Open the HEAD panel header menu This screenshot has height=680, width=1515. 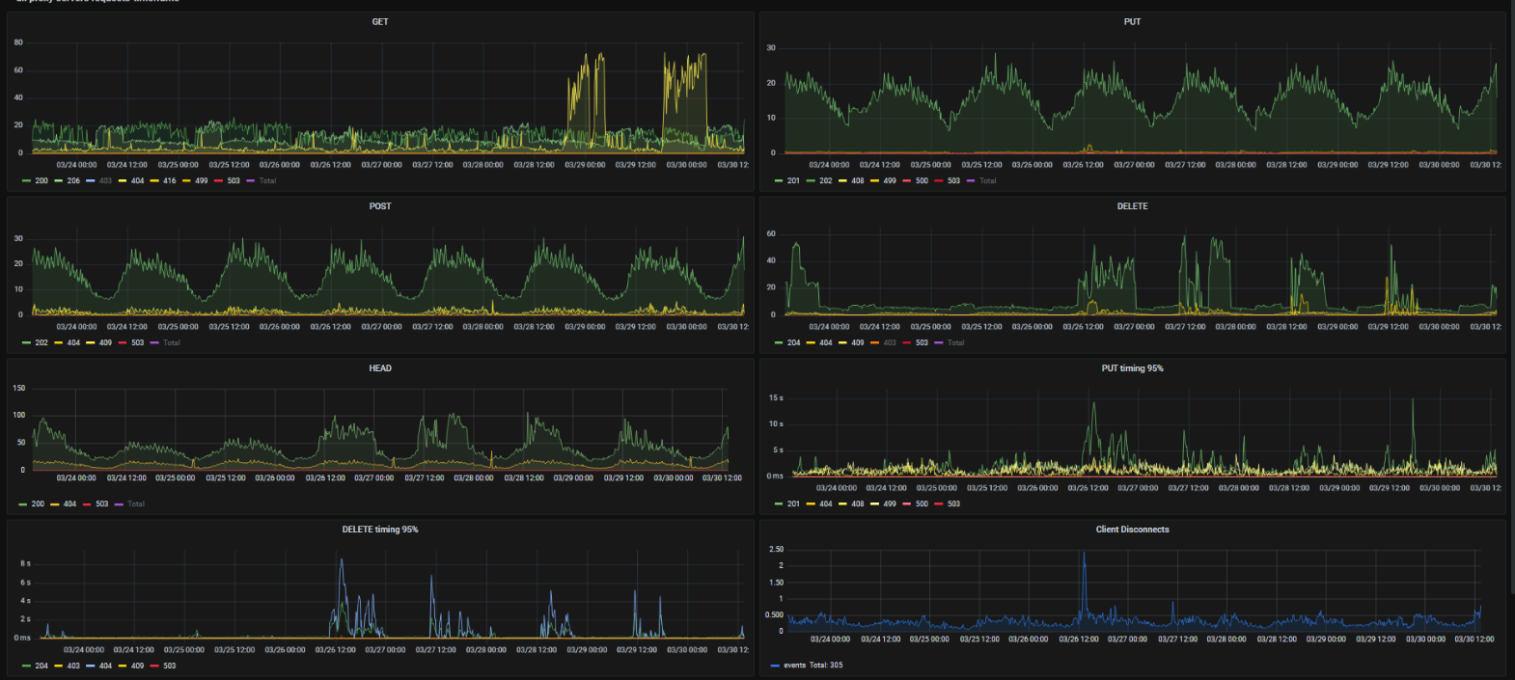click(x=380, y=367)
